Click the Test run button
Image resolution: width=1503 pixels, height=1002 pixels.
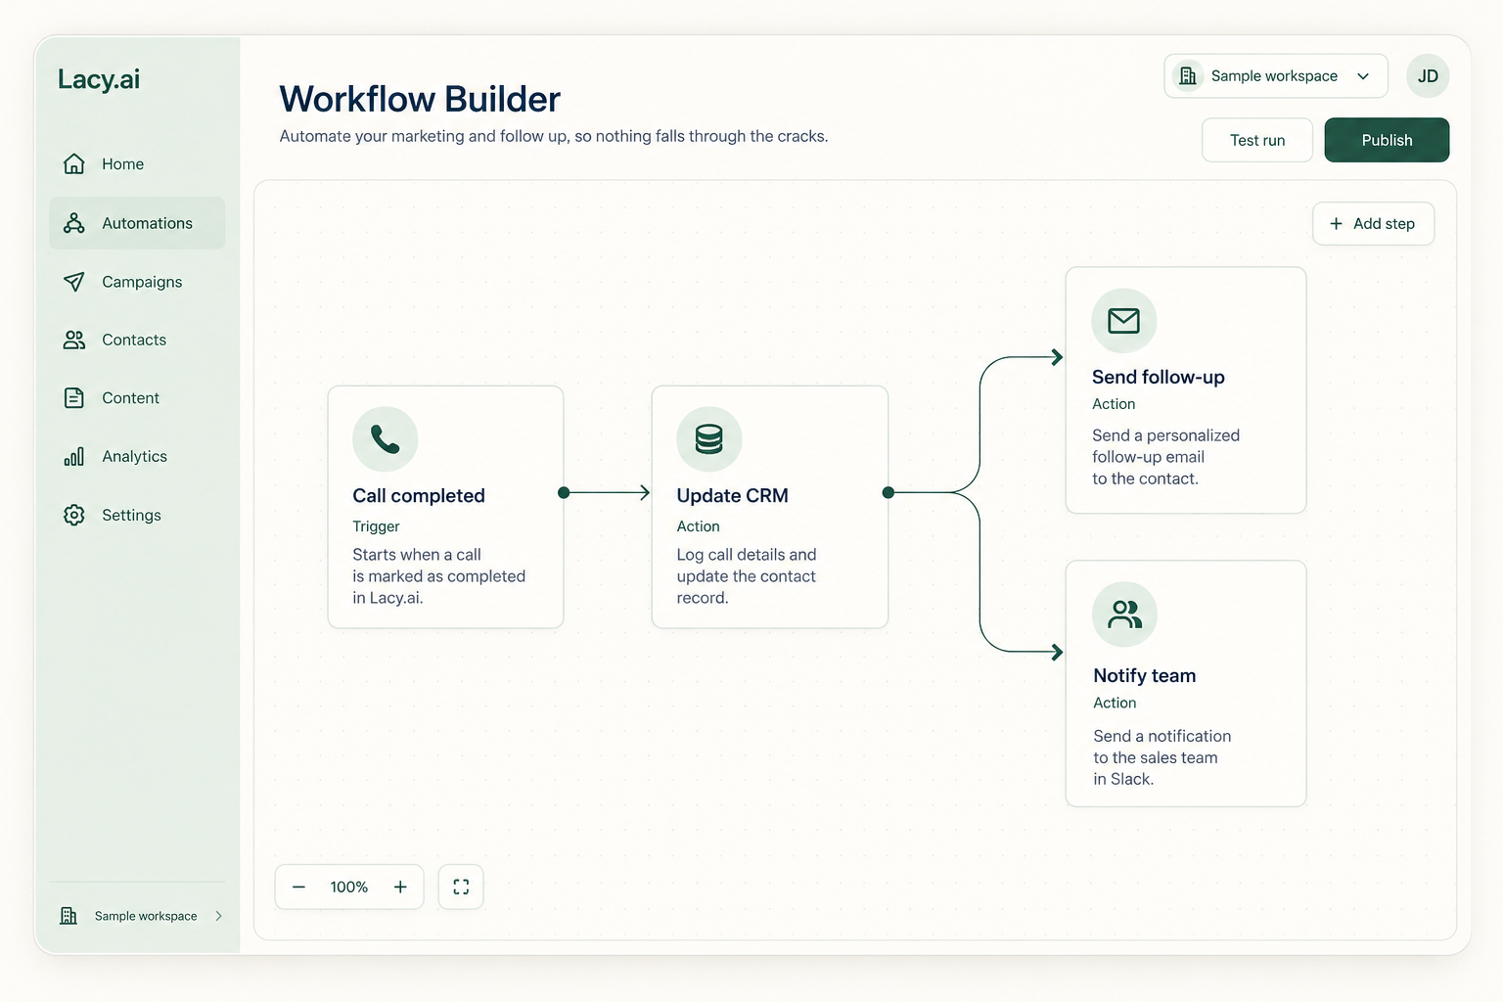[x=1257, y=140]
